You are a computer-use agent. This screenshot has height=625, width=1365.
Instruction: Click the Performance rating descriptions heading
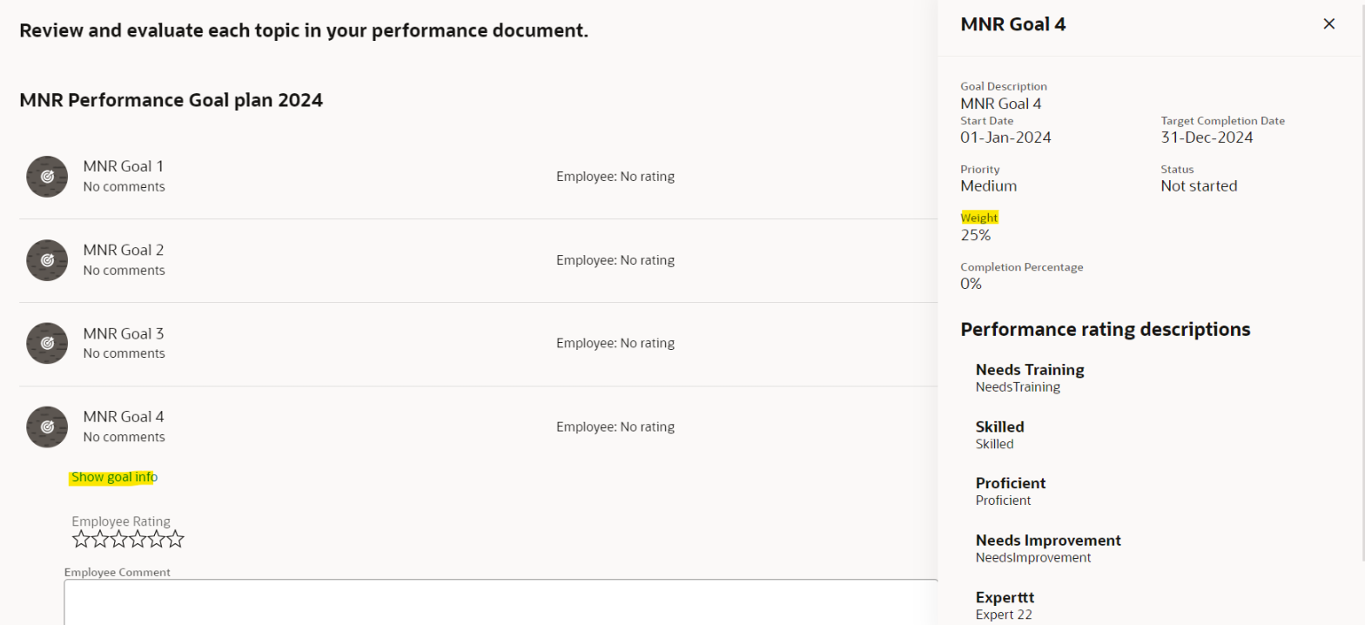1106,329
